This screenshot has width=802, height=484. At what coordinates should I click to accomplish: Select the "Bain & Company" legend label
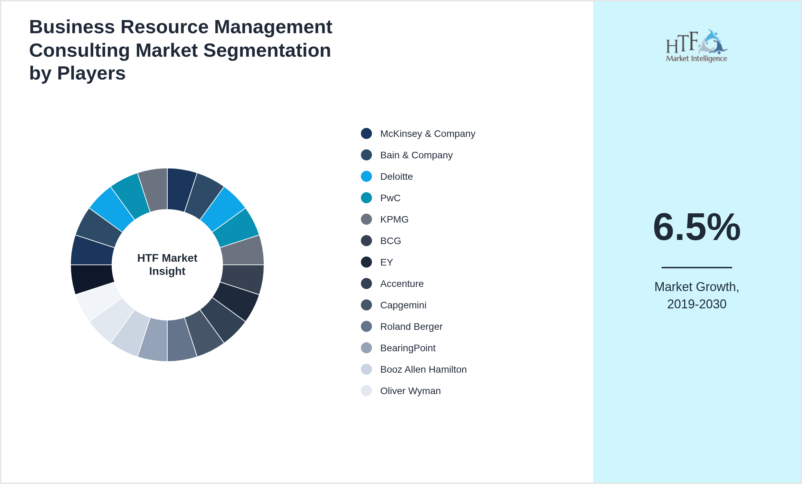[416, 155]
